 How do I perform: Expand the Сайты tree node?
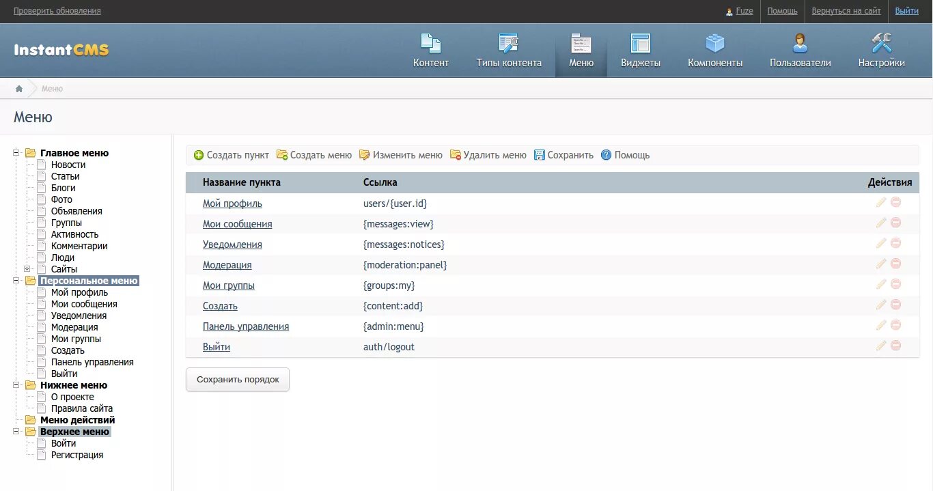point(27,269)
